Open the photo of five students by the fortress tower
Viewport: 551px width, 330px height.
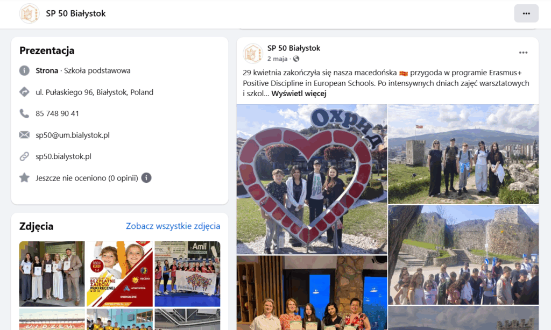[463, 154]
